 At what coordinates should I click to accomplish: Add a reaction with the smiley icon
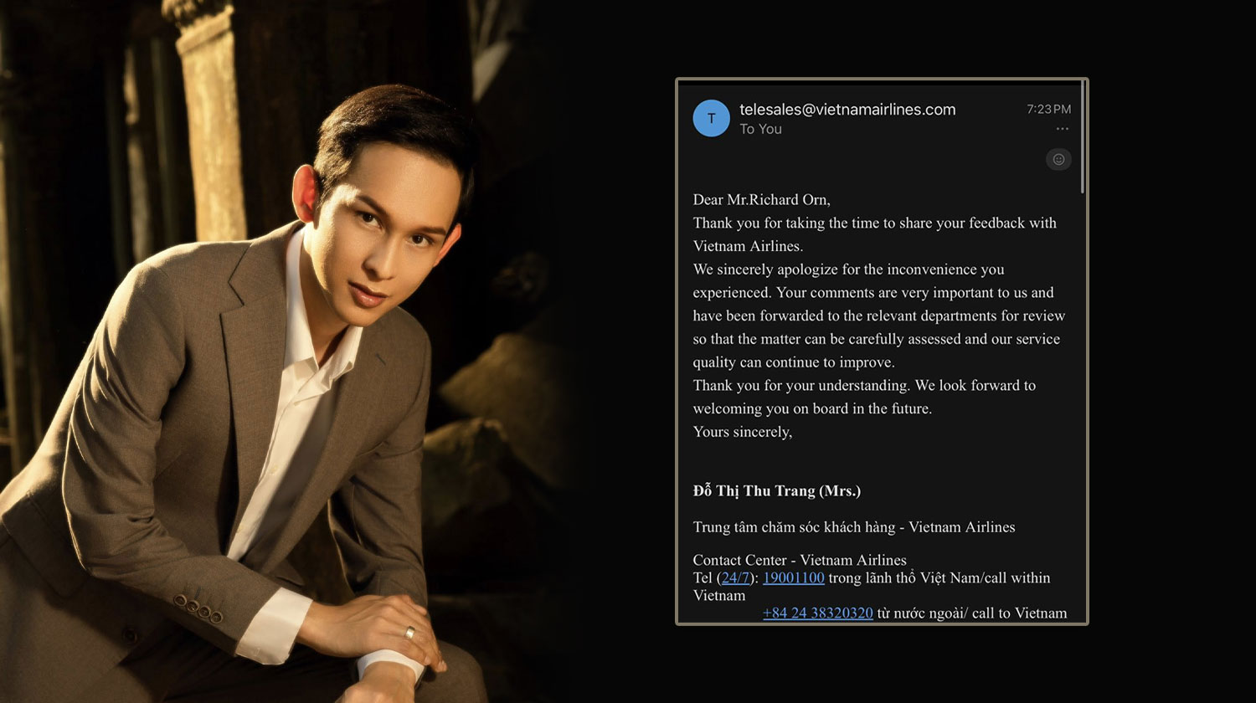tap(1058, 159)
